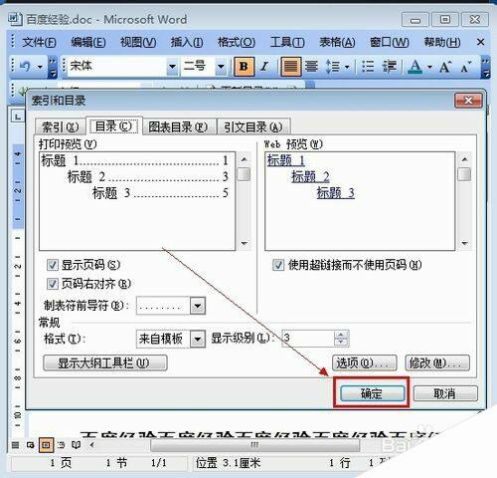497x478 pixels.
Task: Open the 工具(T) menu
Action: coord(287,42)
